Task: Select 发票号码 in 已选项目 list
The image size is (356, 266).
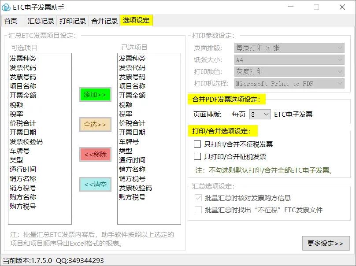Action: tap(132, 77)
